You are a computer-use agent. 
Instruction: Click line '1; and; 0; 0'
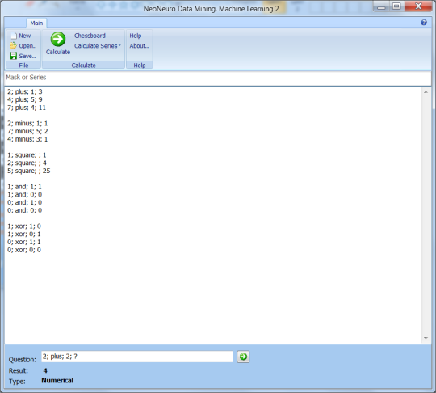(x=24, y=194)
